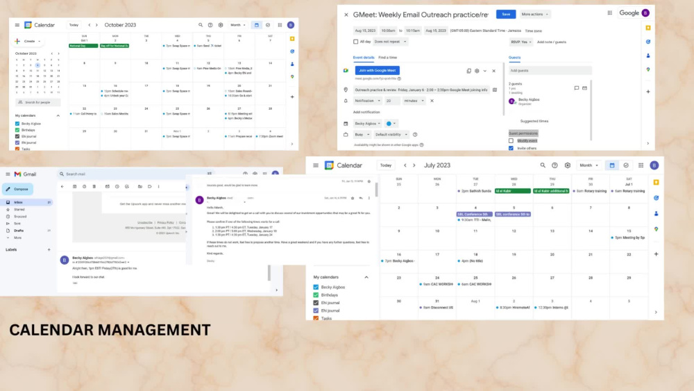Click Add notification link

click(366, 112)
